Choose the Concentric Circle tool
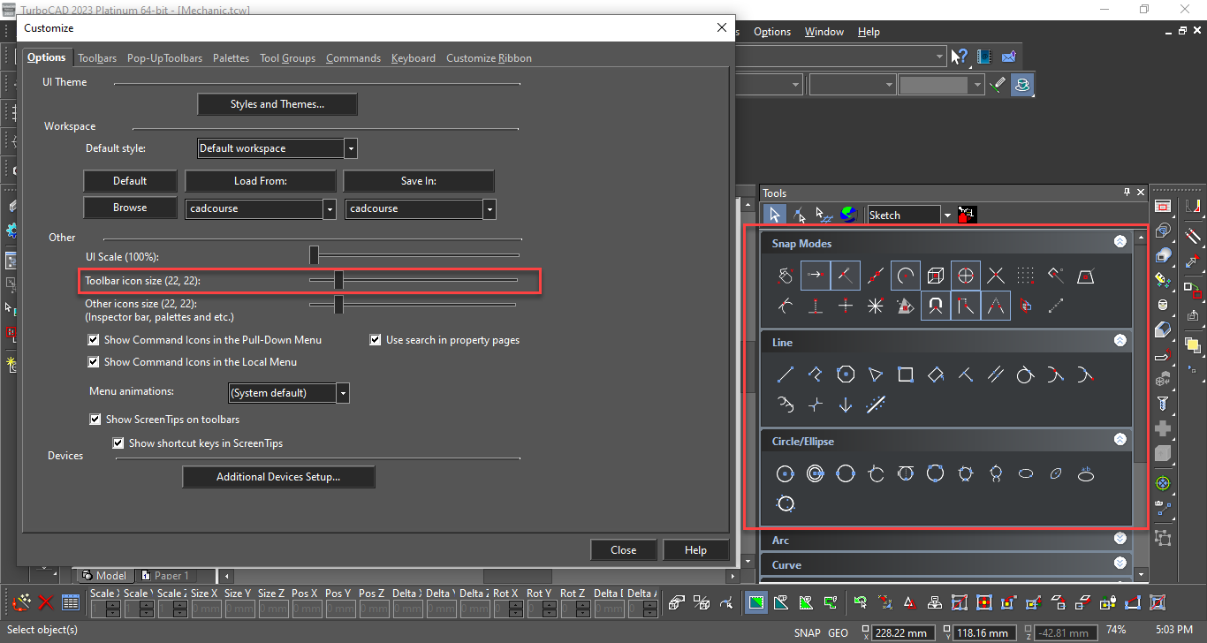 click(x=815, y=473)
